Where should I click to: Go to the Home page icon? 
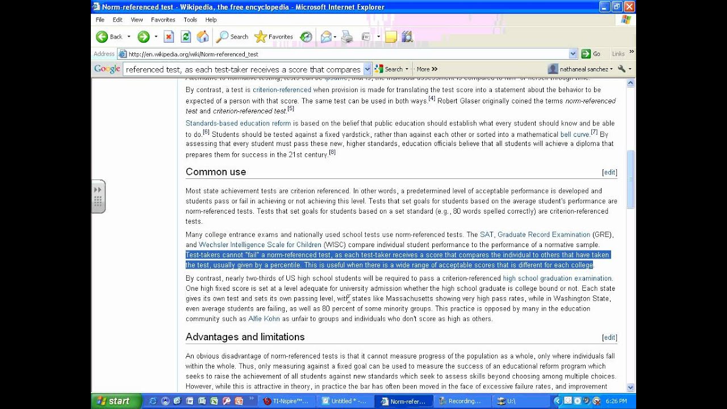pyautogui.click(x=203, y=37)
